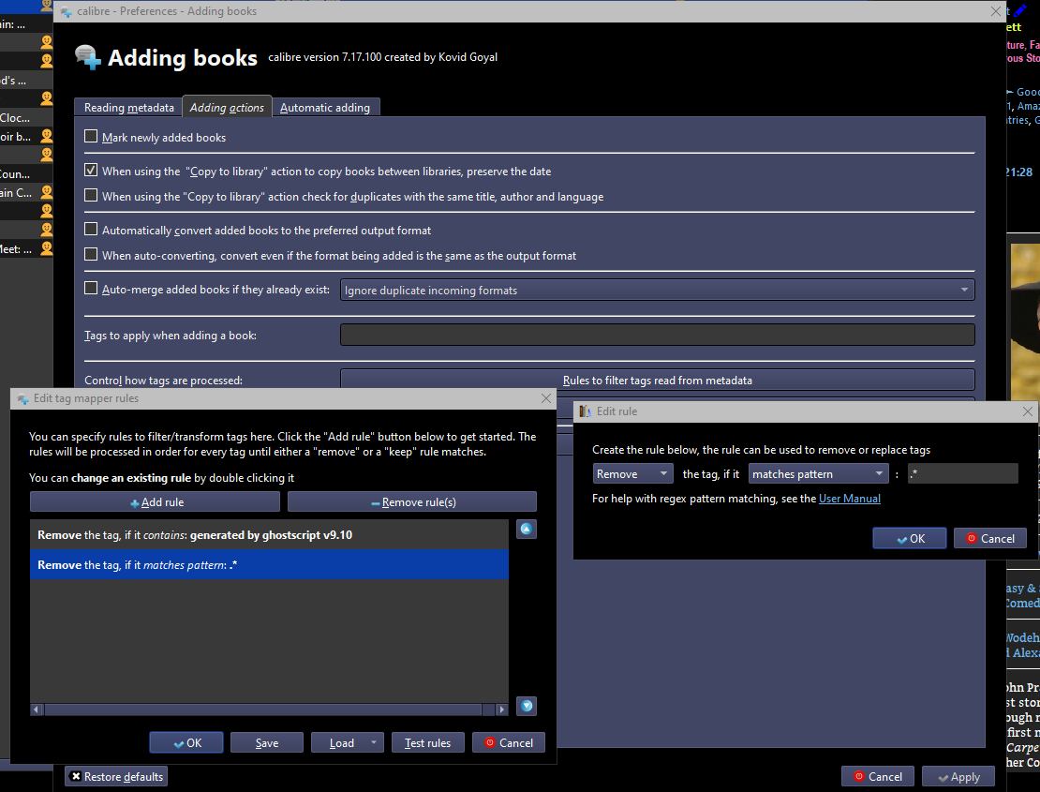Click the Adding books header icon

(87, 57)
